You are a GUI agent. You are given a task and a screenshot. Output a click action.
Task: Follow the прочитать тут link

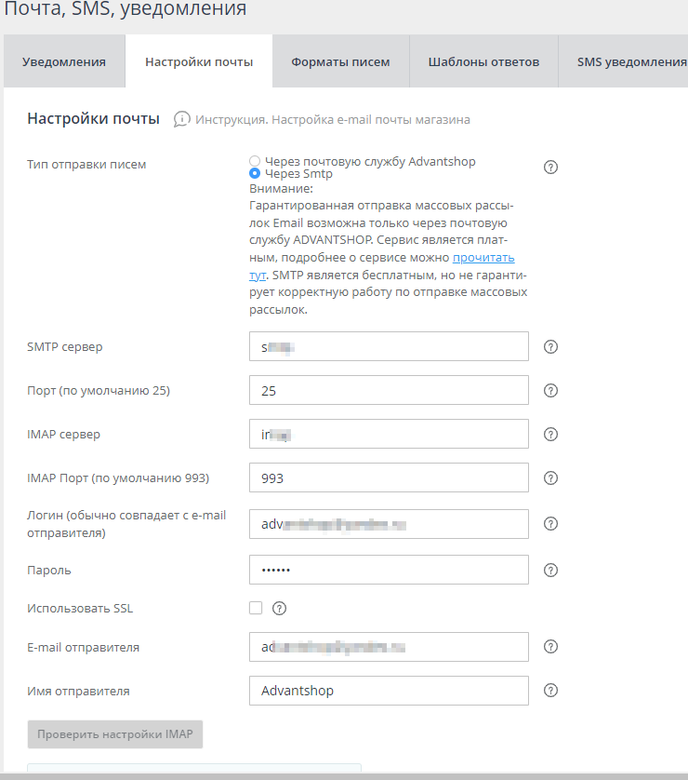click(x=483, y=258)
